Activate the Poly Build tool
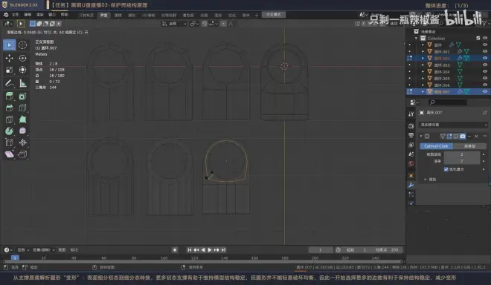Image resolution: width=491 pixels, height=285 pixels. point(22,119)
